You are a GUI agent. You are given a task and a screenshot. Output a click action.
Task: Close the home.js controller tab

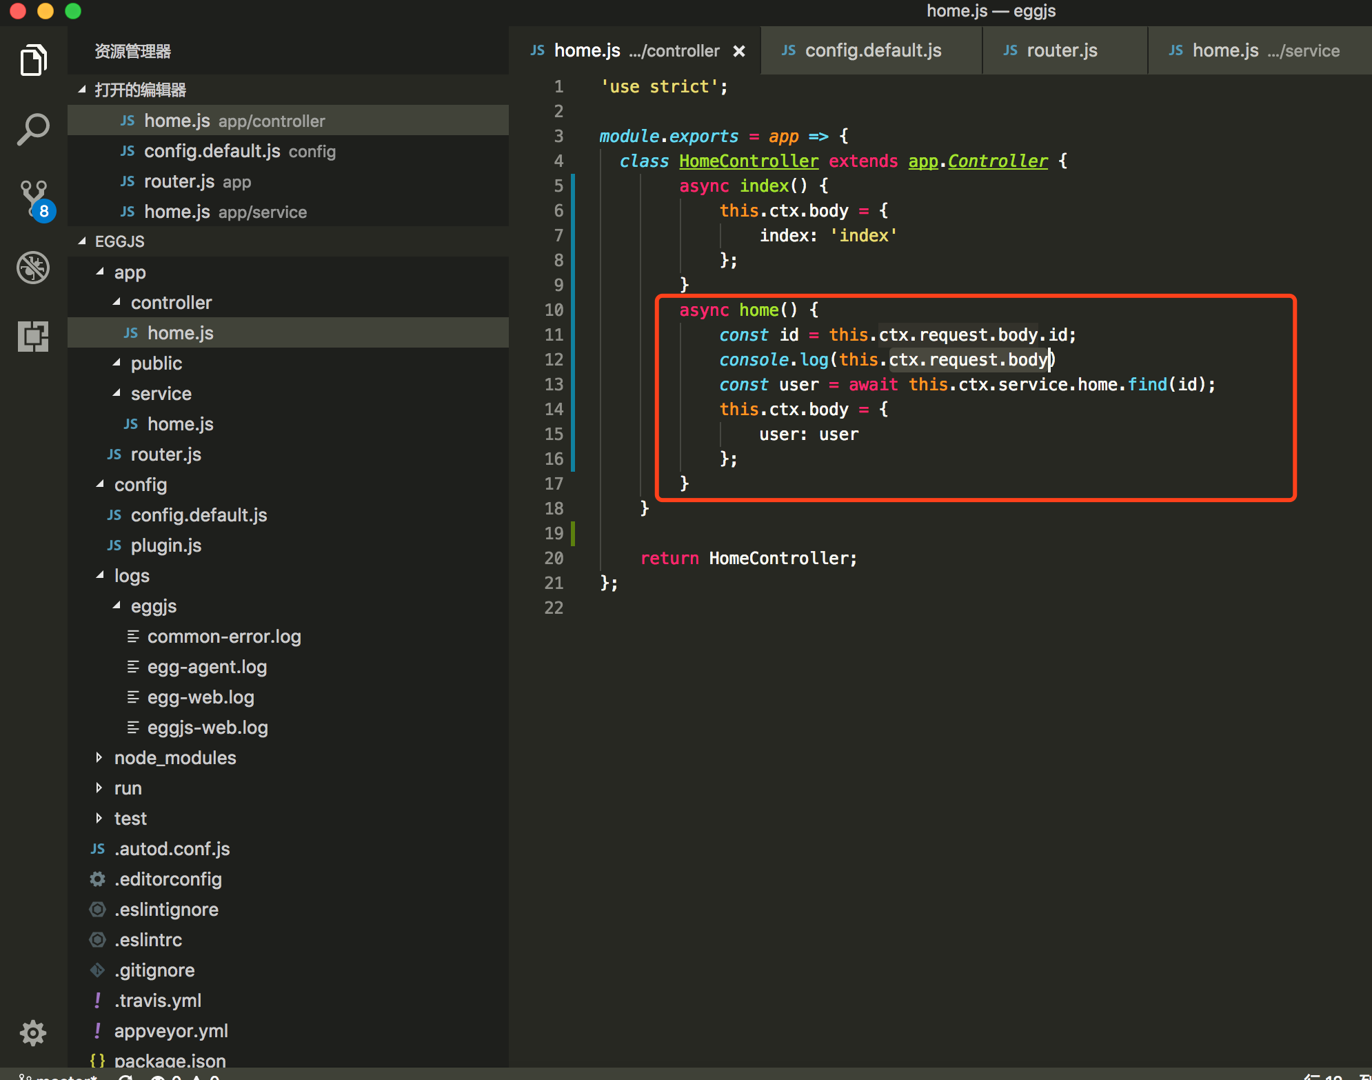(x=739, y=51)
